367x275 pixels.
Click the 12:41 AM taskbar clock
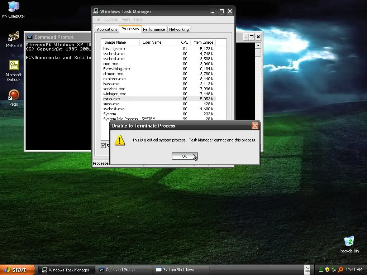[354, 270]
